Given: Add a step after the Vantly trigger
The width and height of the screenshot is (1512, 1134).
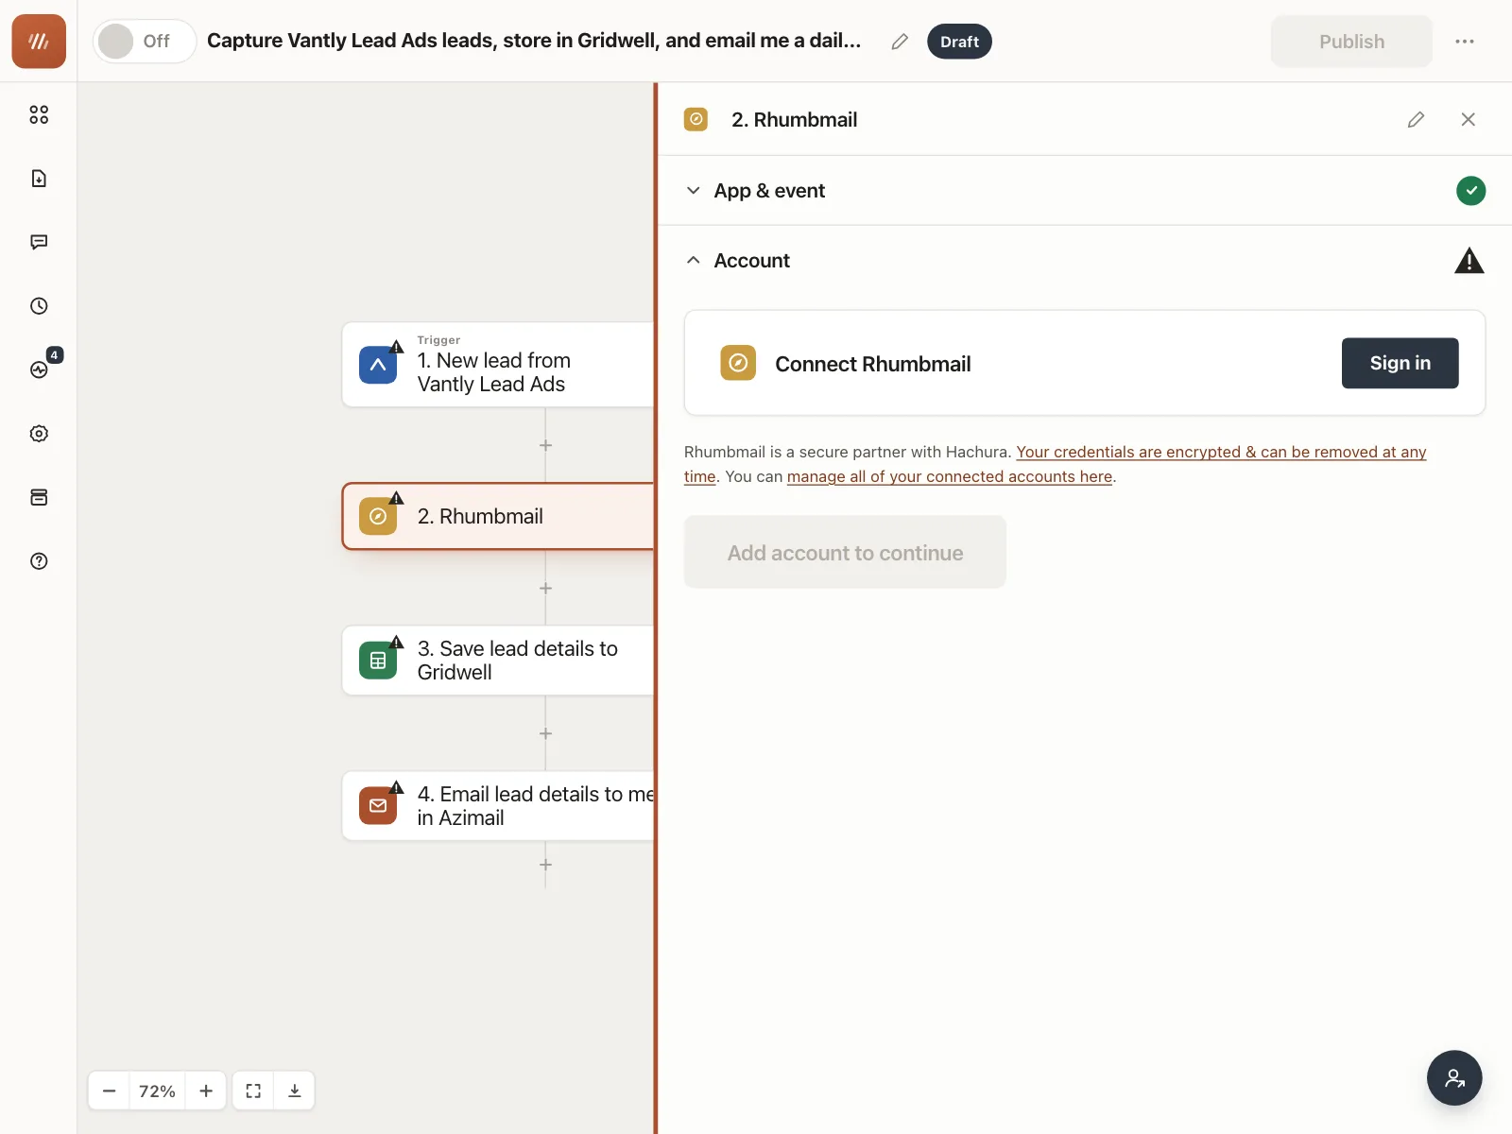Looking at the screenshot, I should tap(545, 445).
